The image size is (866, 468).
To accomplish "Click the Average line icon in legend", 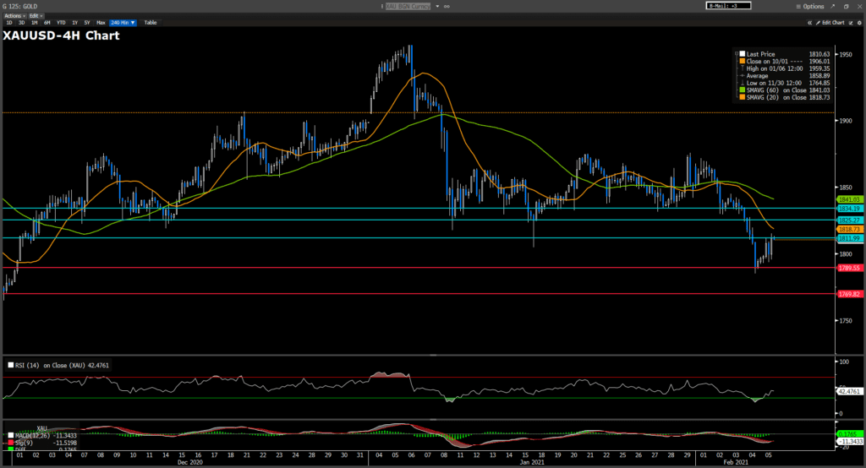I will [743, 76].
